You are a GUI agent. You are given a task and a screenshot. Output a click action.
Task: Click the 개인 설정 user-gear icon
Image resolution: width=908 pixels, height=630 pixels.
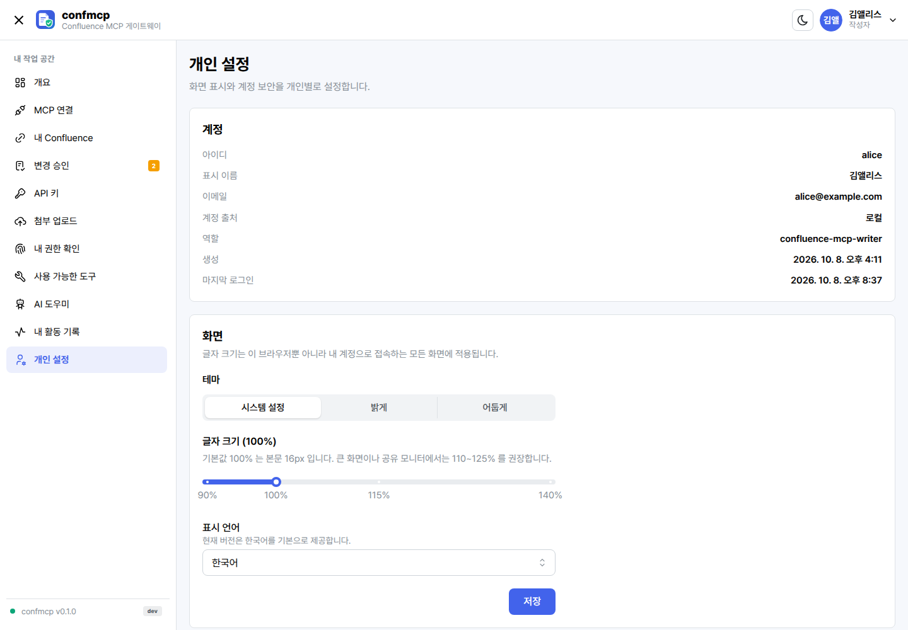coord(20,360)
